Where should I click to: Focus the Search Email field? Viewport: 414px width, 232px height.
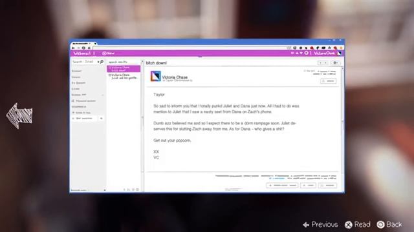pos(84,62)
